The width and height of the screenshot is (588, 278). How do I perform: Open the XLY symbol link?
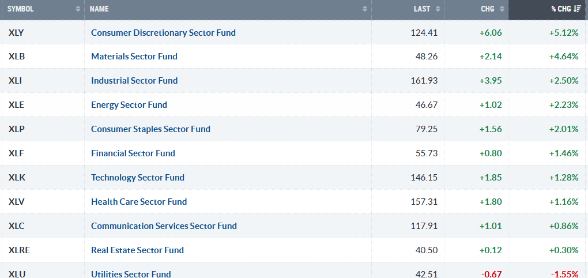coord(16,32)
